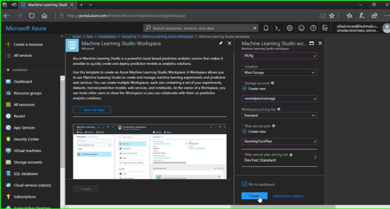Click Machine Learning Studio Workspace breadcrumb
390x209 pixels.
(x=168, y=37)
